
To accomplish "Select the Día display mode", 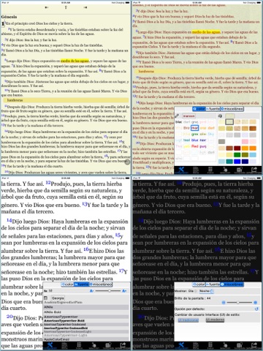I will [191, 291].
